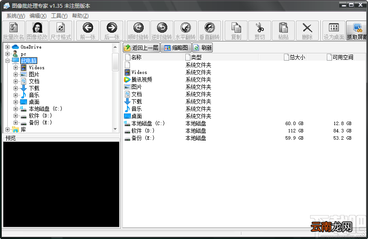This screenshot has width=368, height=239.
Task: Expand the Videos node in tree
Action: click(15, 68)
